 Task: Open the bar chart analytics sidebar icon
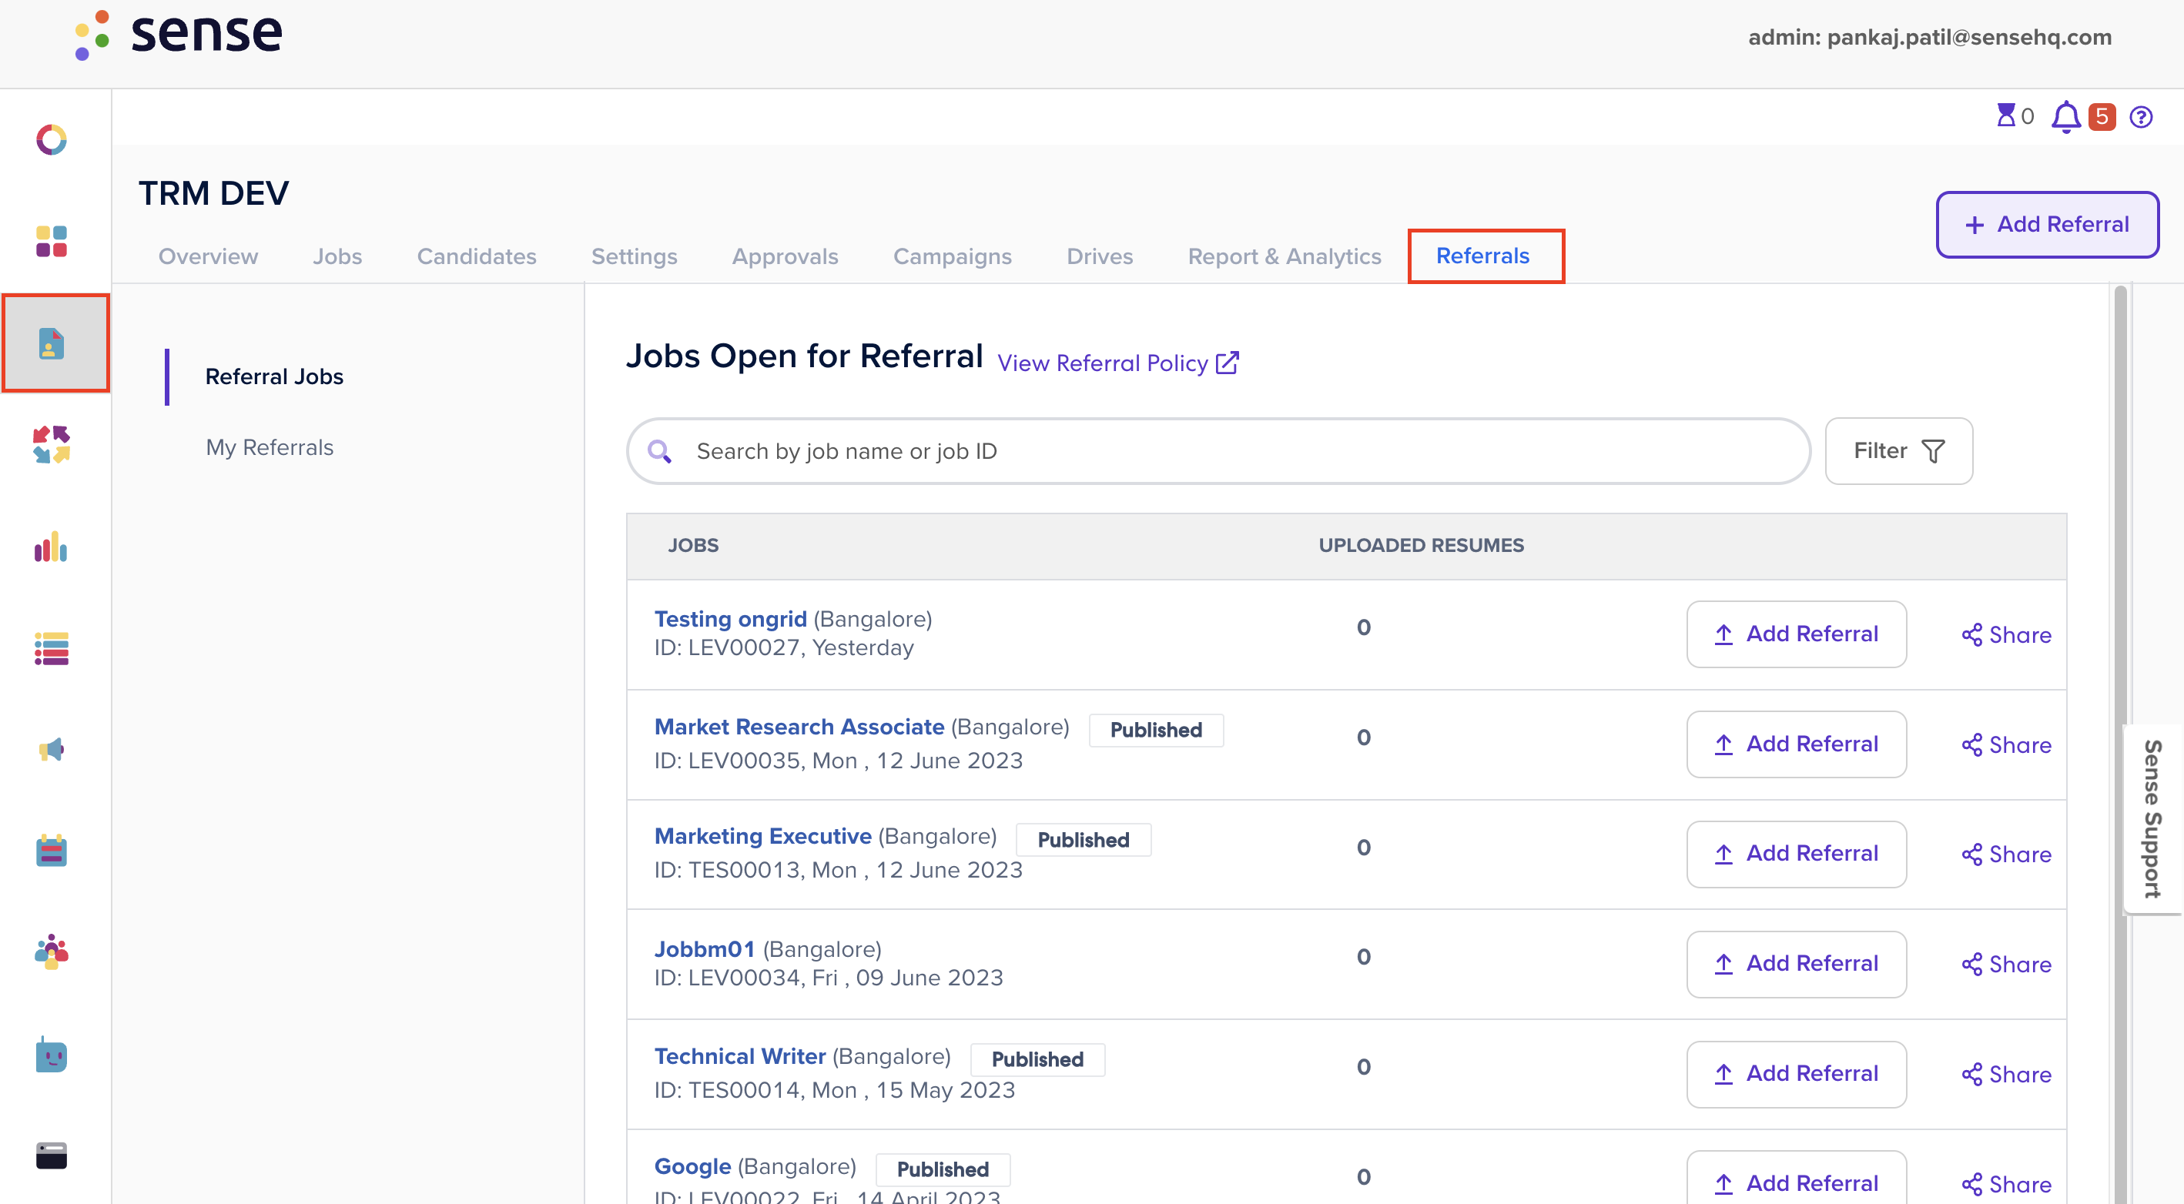[x=51, y=547]
